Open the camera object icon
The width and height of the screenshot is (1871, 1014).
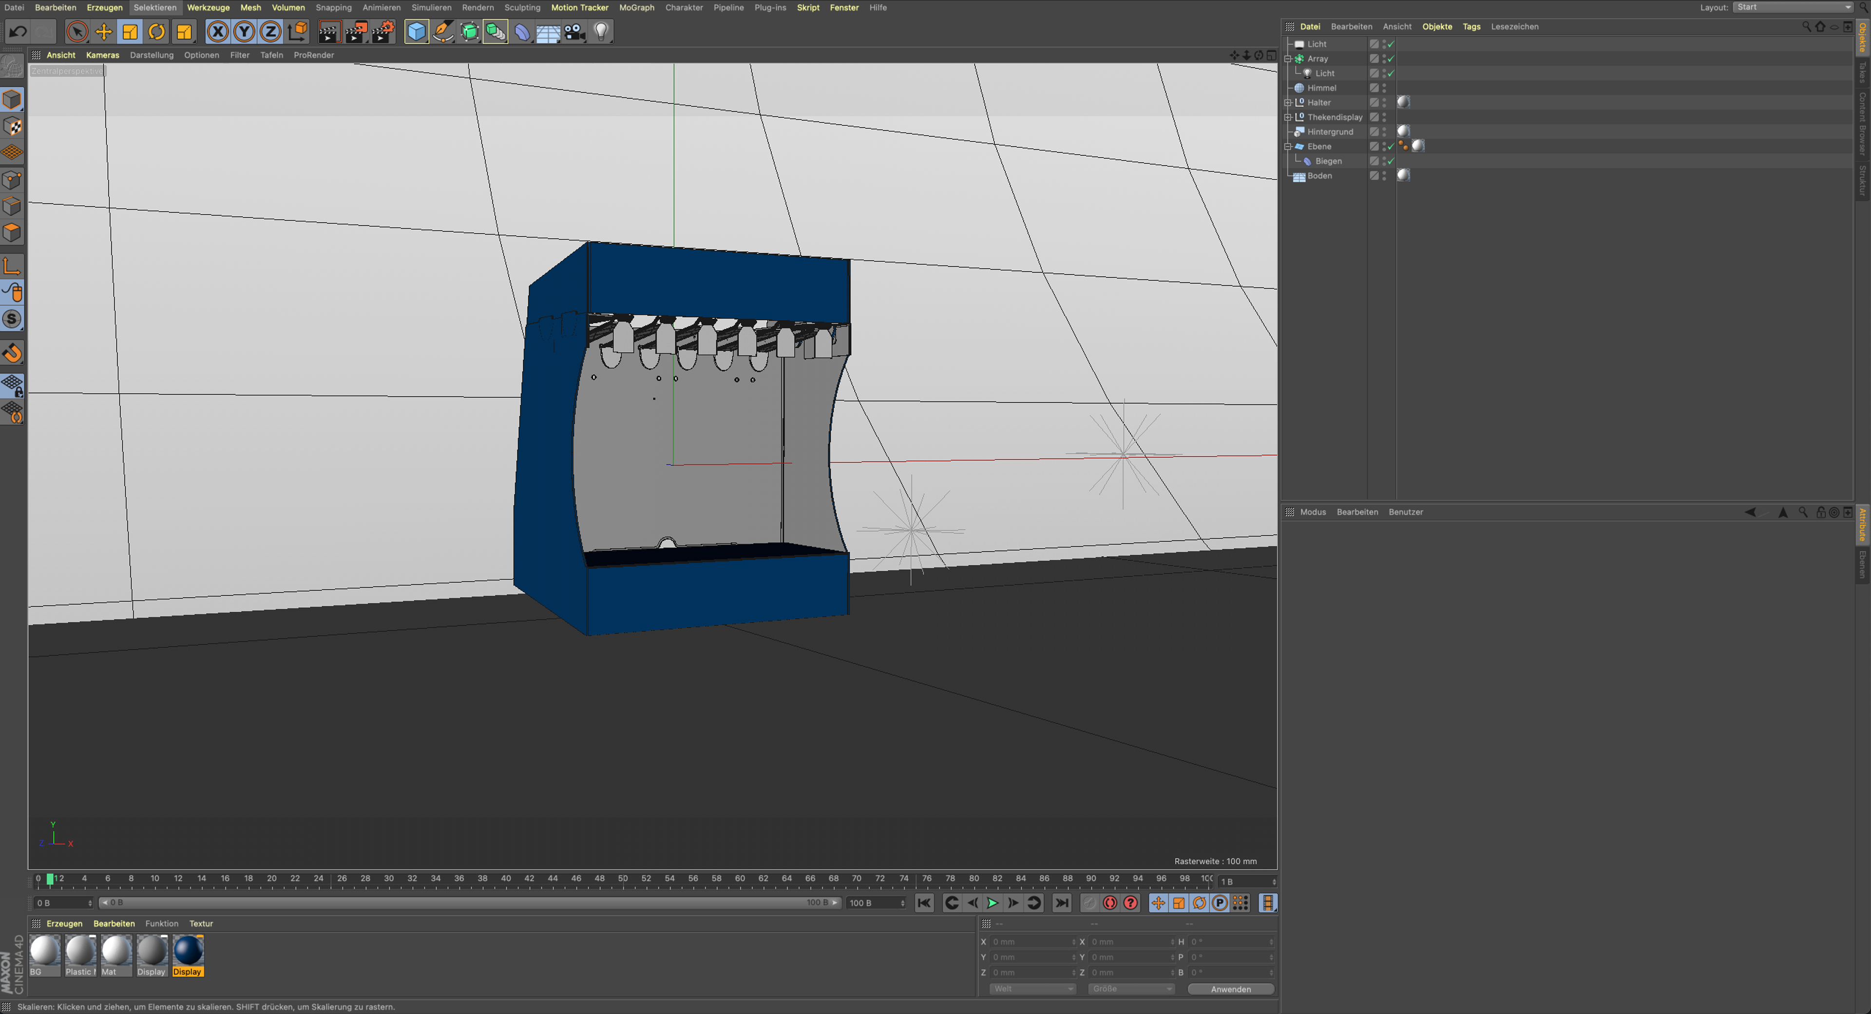pyautogui.click(x=574, y=32)
